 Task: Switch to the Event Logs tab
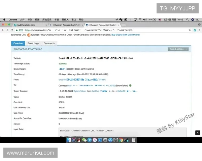33,43
